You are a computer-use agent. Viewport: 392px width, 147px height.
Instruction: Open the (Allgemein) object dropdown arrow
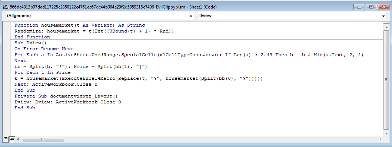(191, 16)
